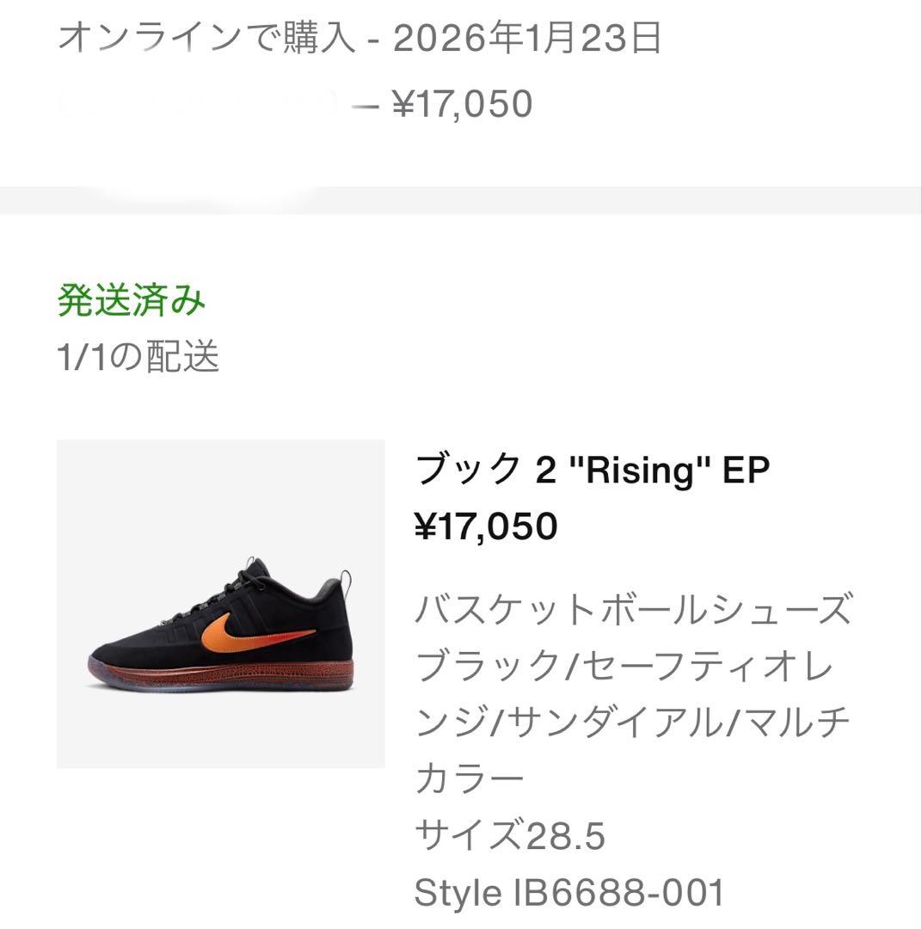Click the サイズ28.5 size text
The image size is (922, 929).
[x=510, y=834]
